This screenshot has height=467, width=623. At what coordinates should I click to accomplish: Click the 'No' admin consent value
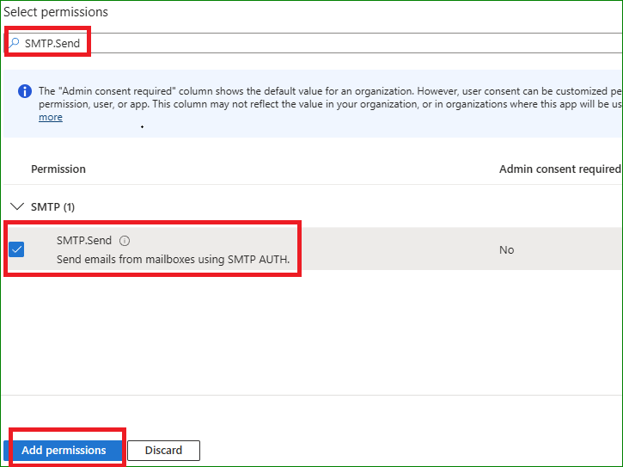point(506,249)
